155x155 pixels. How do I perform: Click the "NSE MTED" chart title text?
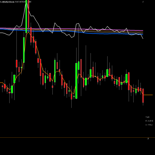tap(20, 2)
